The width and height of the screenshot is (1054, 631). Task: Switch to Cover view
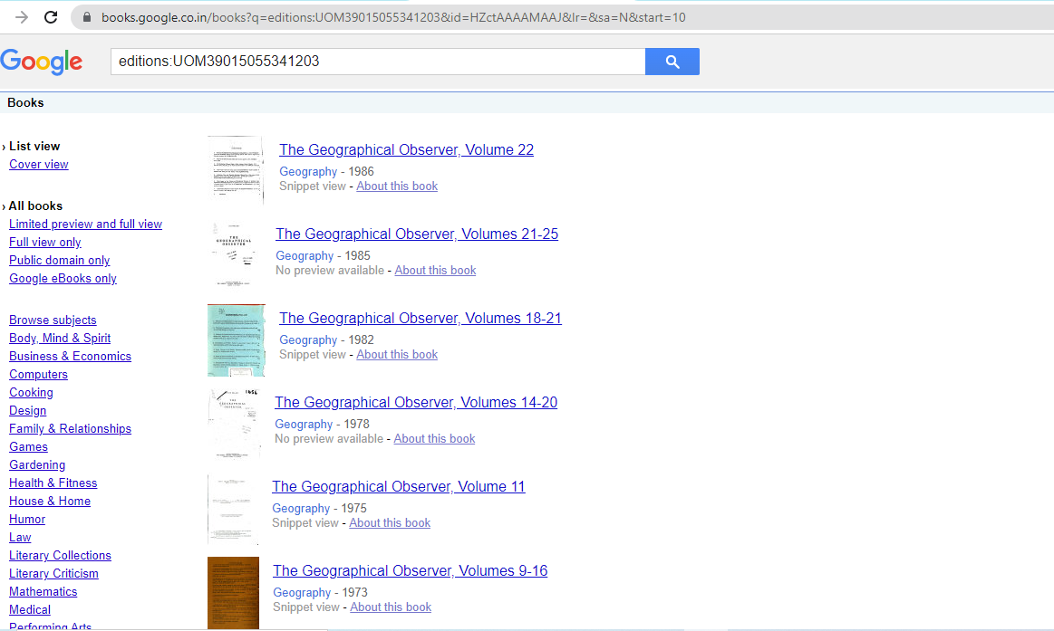[38, 165]
